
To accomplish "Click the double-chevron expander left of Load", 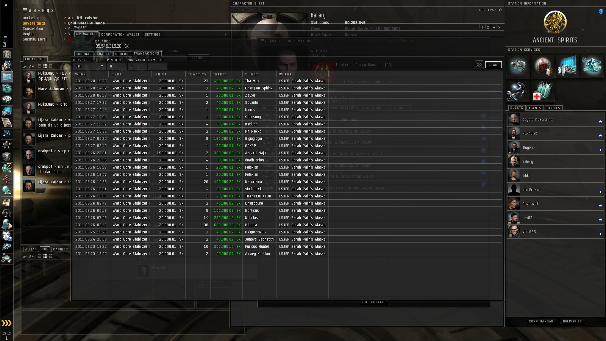I will coord(479,65).
